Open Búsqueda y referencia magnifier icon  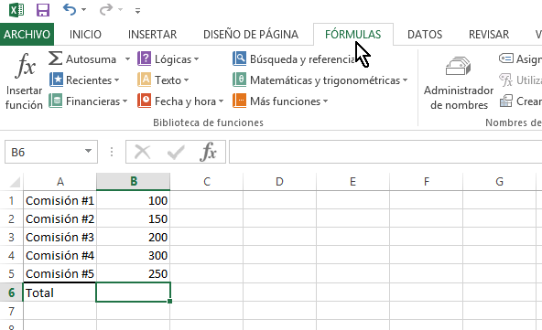coord(240,59)
